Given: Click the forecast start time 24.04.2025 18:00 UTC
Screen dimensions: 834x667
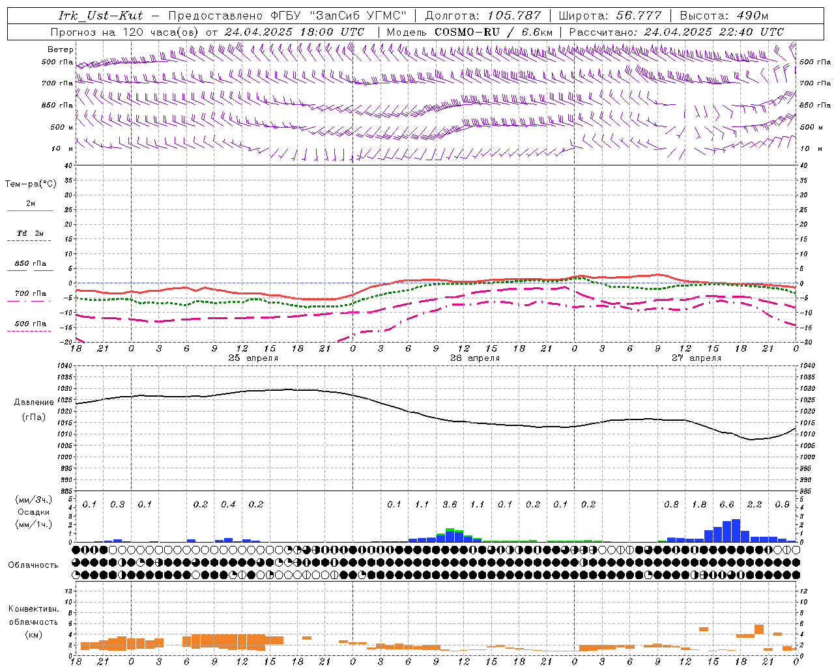Looking at the screenshot, I should click(294, 31).
